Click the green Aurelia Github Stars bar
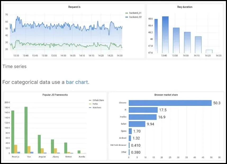The image size is (227, 164). click(79, 152)
